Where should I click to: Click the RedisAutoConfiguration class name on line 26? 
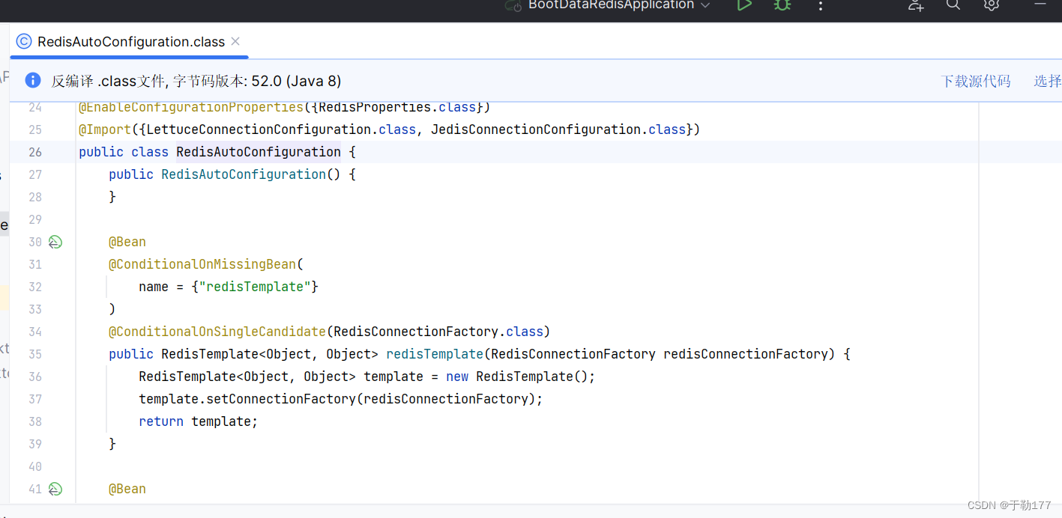point(259,152)
